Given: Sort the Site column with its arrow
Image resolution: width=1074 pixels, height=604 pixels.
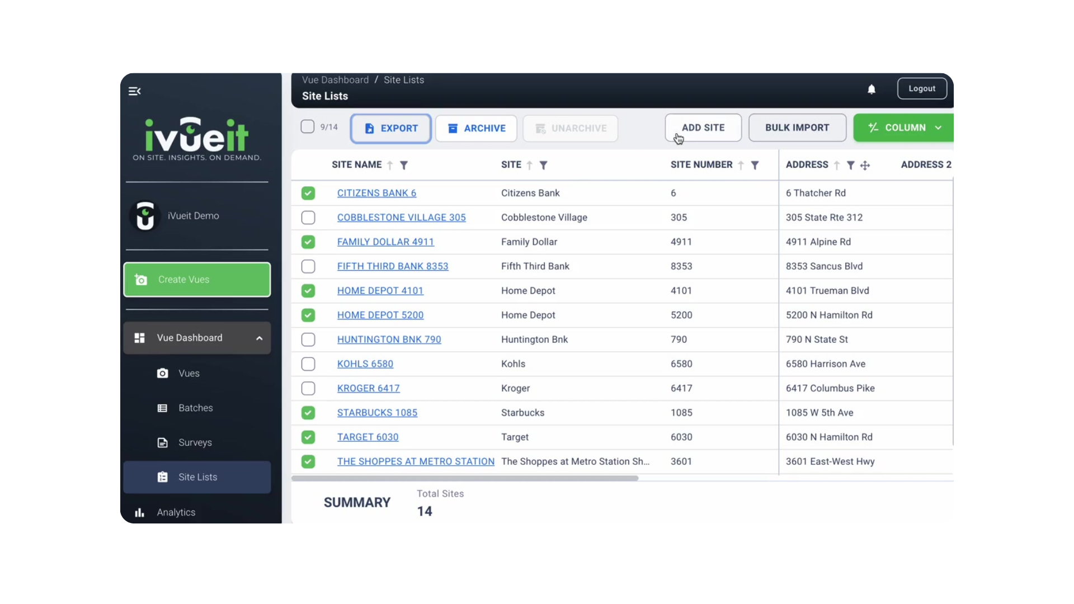Looking at the screenshot, I should click(529, 165).
